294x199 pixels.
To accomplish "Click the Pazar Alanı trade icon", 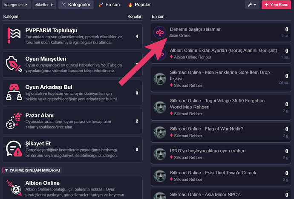I will (14, 121).
